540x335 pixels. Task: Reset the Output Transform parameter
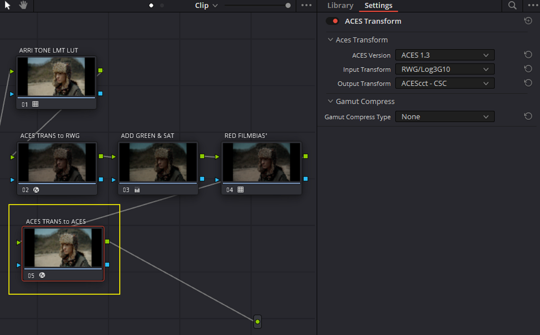point(528,83)
